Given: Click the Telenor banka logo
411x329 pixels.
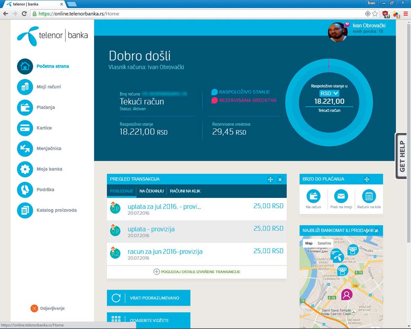Looking at the screenshot, I should click(x=52, y=36).
